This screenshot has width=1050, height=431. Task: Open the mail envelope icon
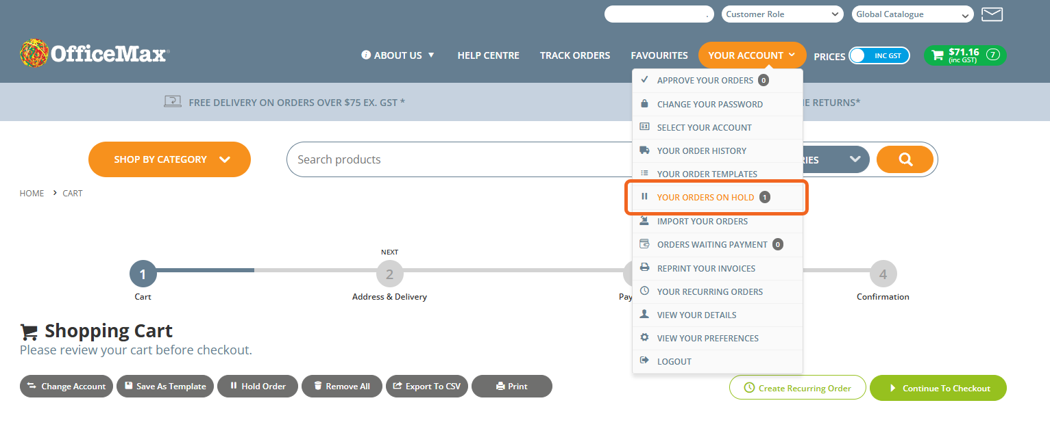(992, 14)
